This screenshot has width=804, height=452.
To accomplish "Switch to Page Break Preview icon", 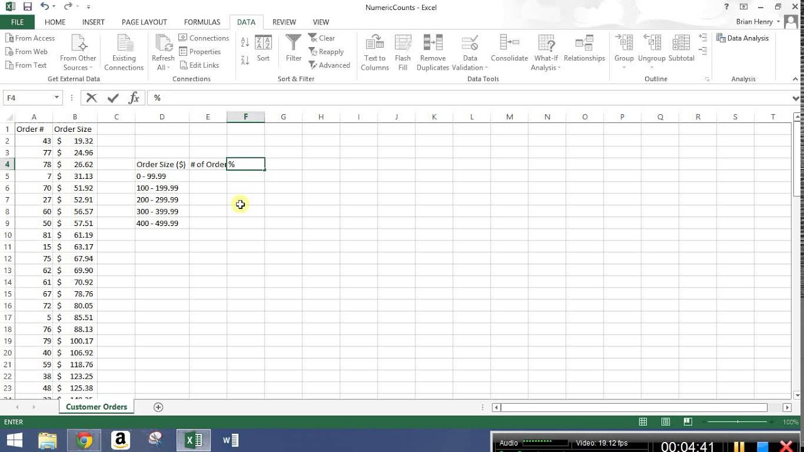I will click(x=688, y=422).
